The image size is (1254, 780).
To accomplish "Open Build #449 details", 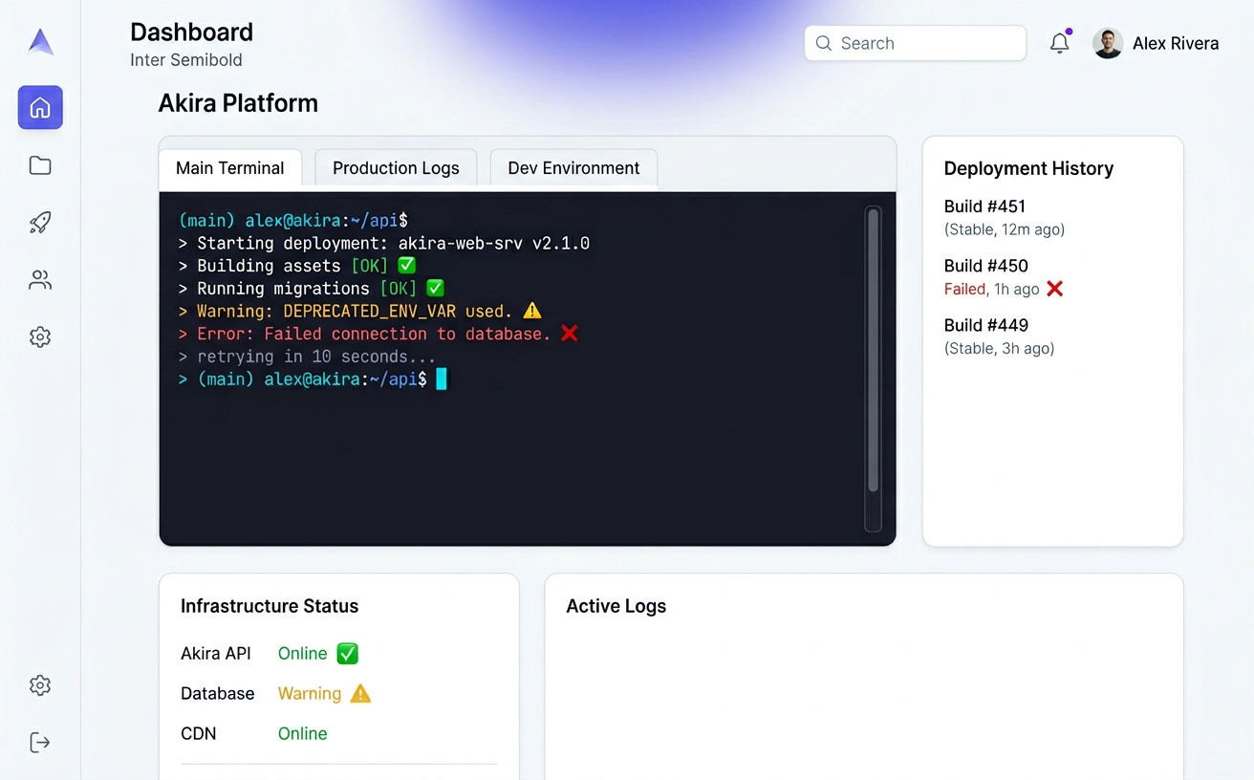I will (984, 325).
